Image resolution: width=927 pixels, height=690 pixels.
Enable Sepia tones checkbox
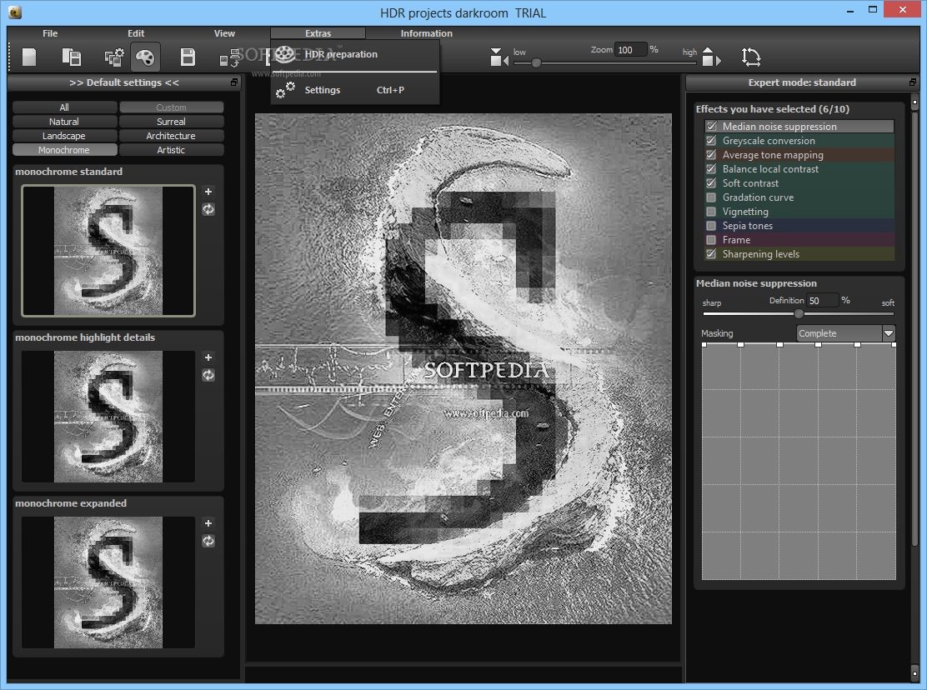711,226
